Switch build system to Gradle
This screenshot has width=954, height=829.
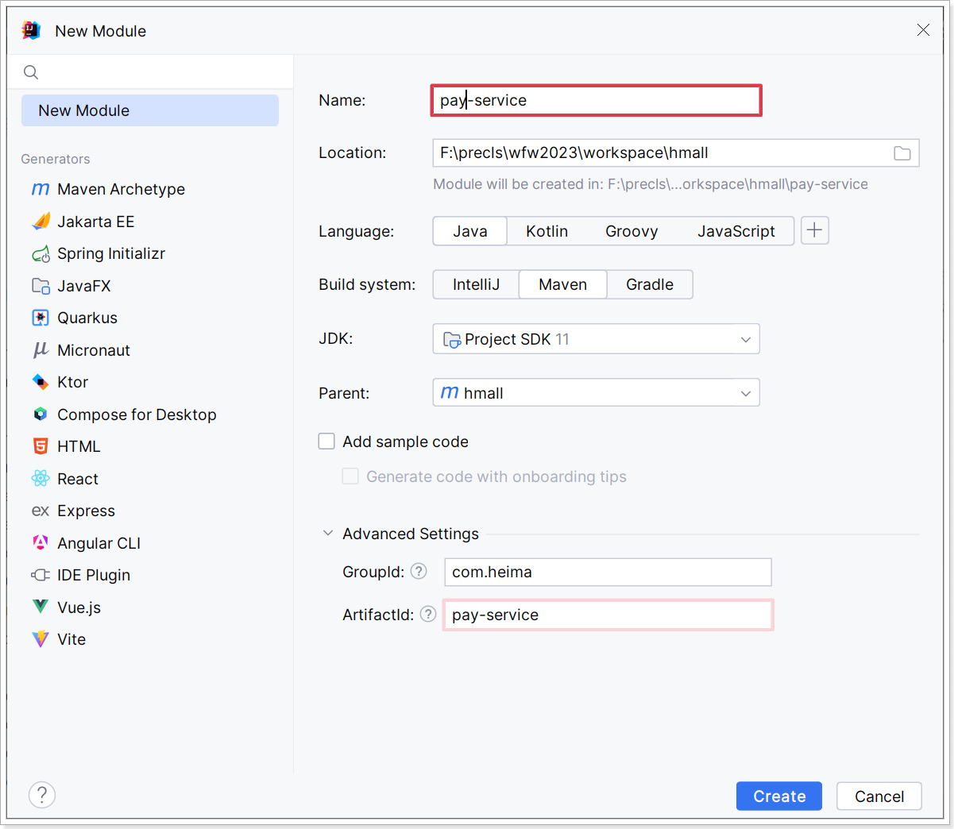click(x=650, y=284)
